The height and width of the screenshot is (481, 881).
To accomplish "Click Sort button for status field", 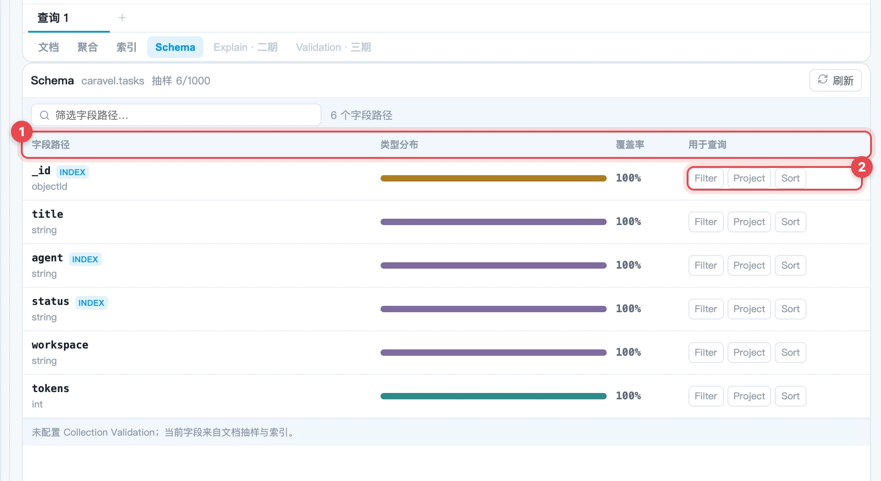I will (x=791, y=309).
